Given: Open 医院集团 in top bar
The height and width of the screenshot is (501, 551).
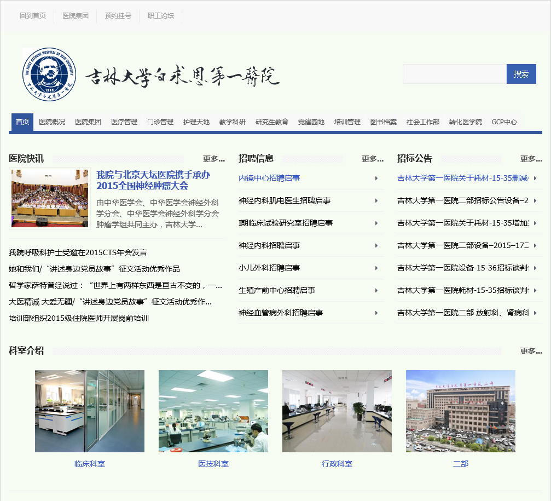Looking at the screenshot, I should [75, 16].
